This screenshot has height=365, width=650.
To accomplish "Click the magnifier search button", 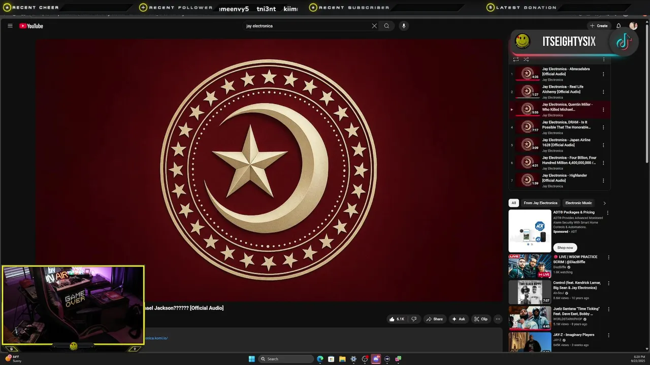I will point(386,26).
